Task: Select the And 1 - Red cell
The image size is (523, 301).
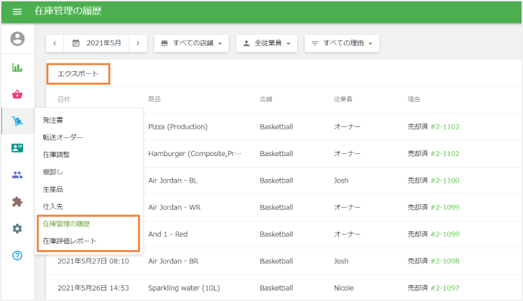Action: click(x=168, y=234)
